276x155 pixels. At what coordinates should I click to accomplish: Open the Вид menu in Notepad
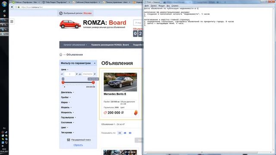click(168, 6)
